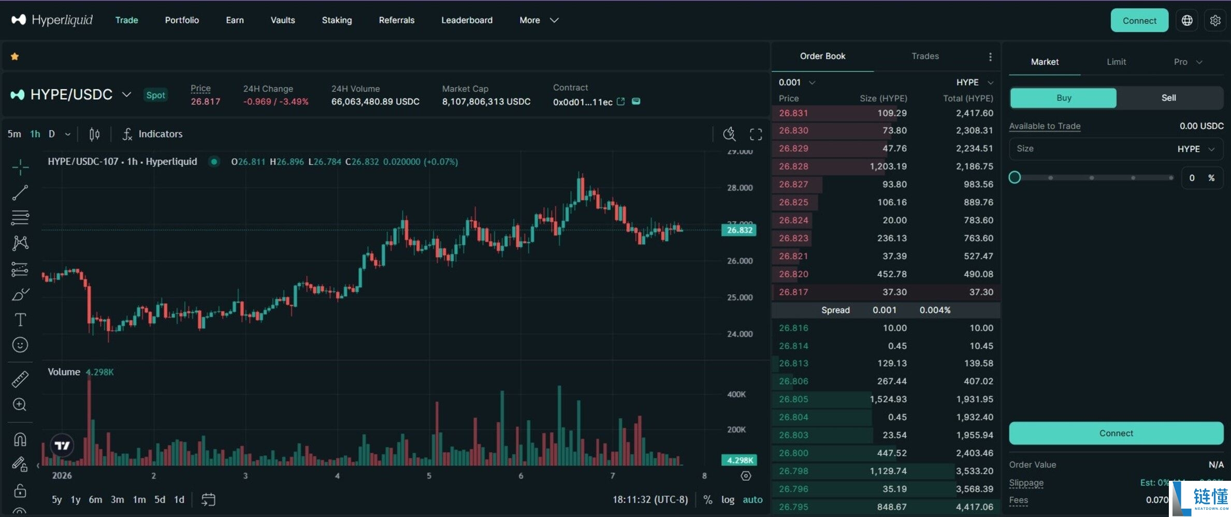Set chart range to 5y
Viewport: 1231px width, 517px height.
click(56, 499)
